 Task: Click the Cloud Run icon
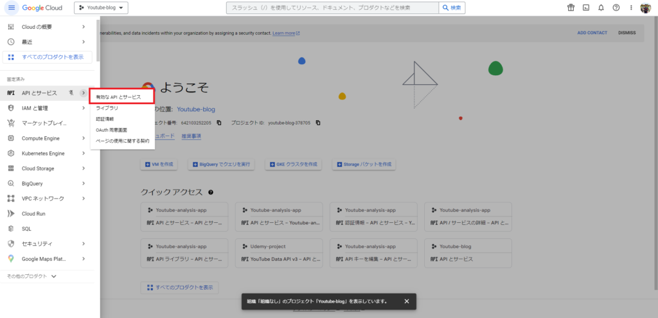[12, 213]
